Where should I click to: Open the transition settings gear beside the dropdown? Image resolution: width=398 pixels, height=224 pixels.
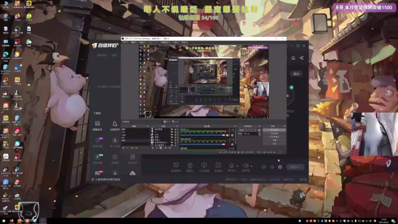point(259,130)
